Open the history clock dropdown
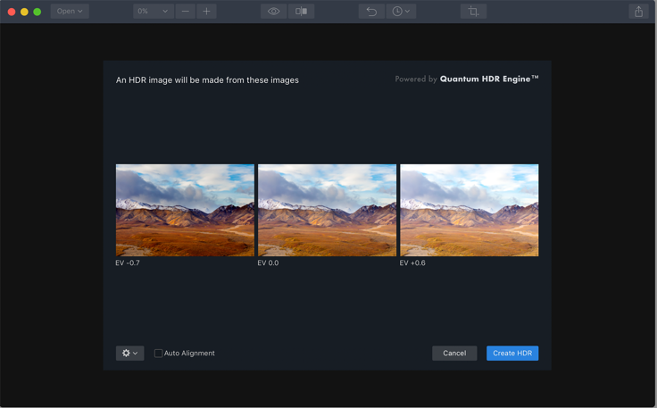The width and height of the screenshot is (657, 408). [x=401, y=12]
